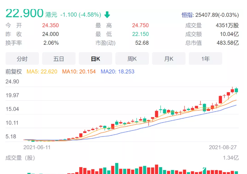Click the 昨收 previous close 24.000
The image size is (247, 174).
point(50,34)
